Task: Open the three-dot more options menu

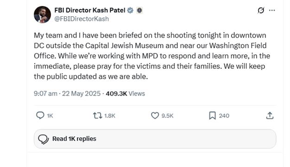Action: point(272,10)
